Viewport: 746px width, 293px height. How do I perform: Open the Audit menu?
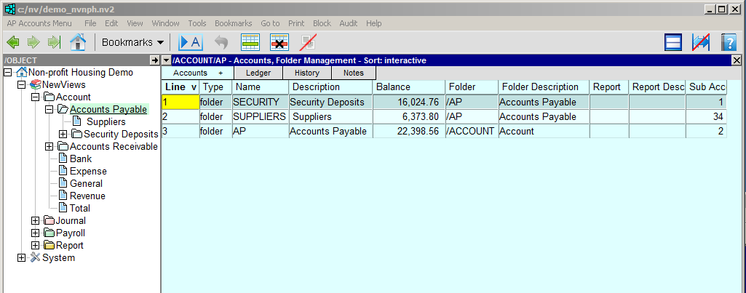[347, 23]
